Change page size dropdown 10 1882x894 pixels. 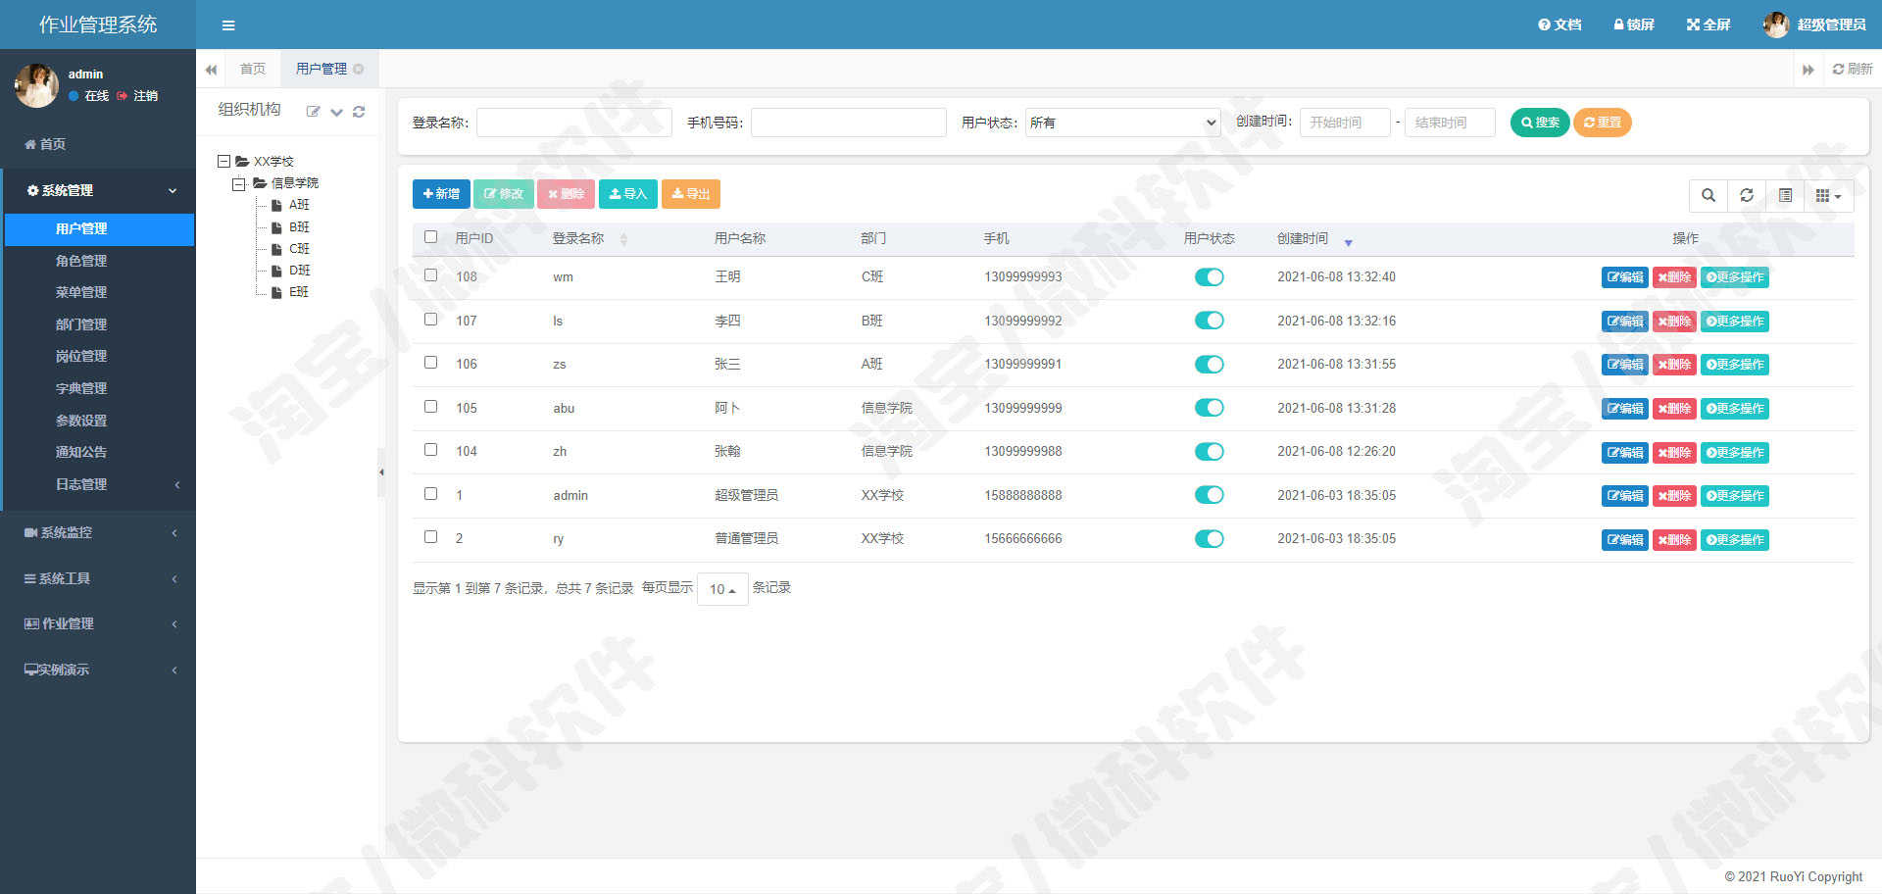[x=722, y=589]
